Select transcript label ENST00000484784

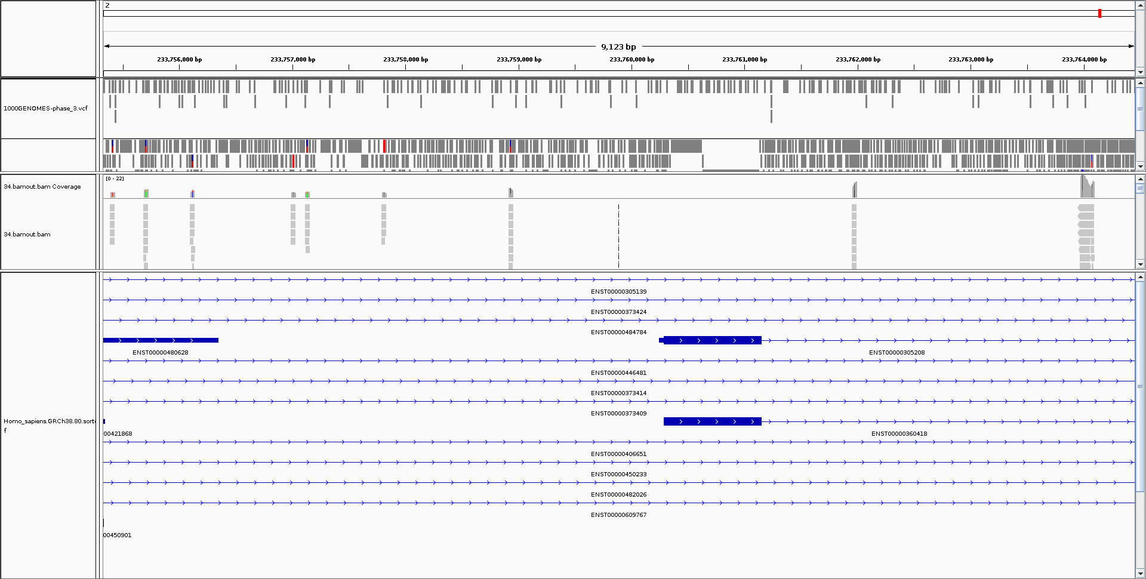click(618, 332)
